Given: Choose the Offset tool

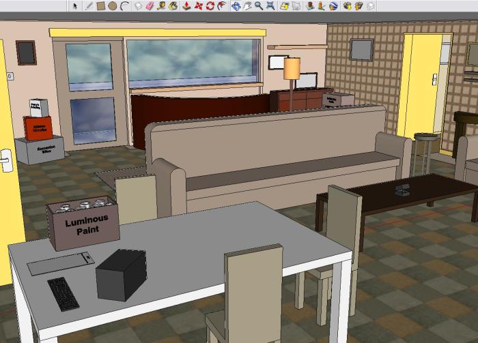Looking at the screenshot, I should [x=222, y=5].
